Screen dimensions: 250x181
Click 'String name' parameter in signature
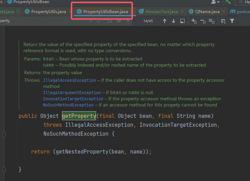coord(194,116)
